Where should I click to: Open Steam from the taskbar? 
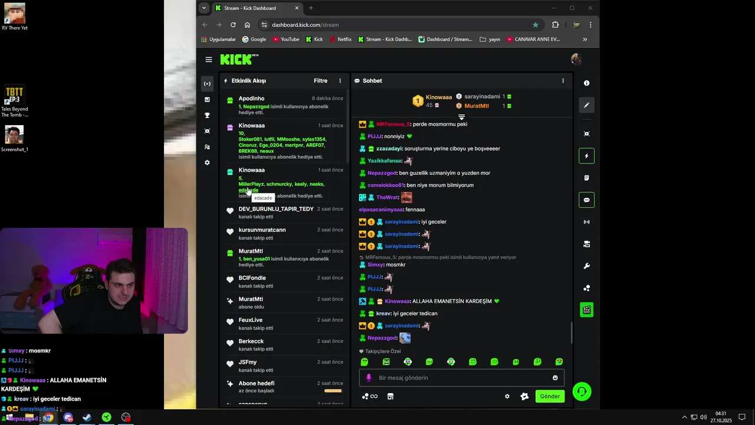click(87, 417)
